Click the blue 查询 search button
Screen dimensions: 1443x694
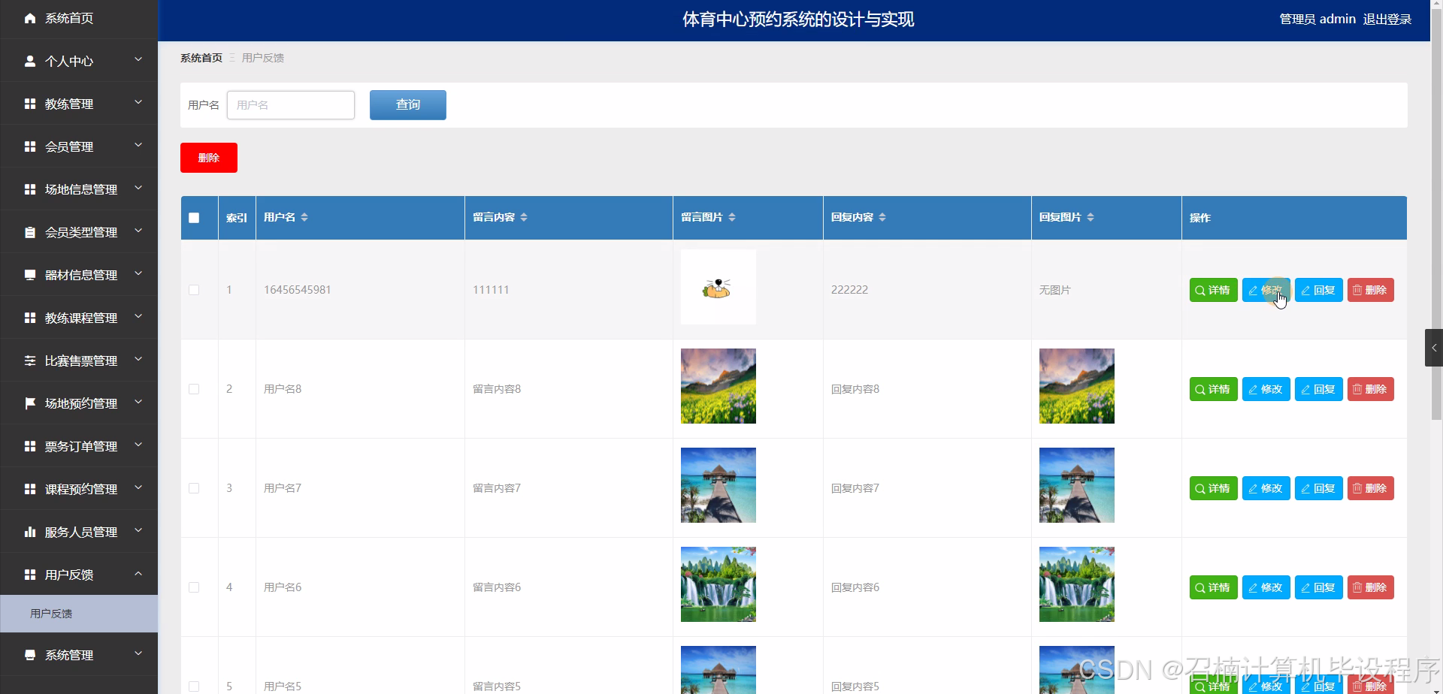[408, 105]
